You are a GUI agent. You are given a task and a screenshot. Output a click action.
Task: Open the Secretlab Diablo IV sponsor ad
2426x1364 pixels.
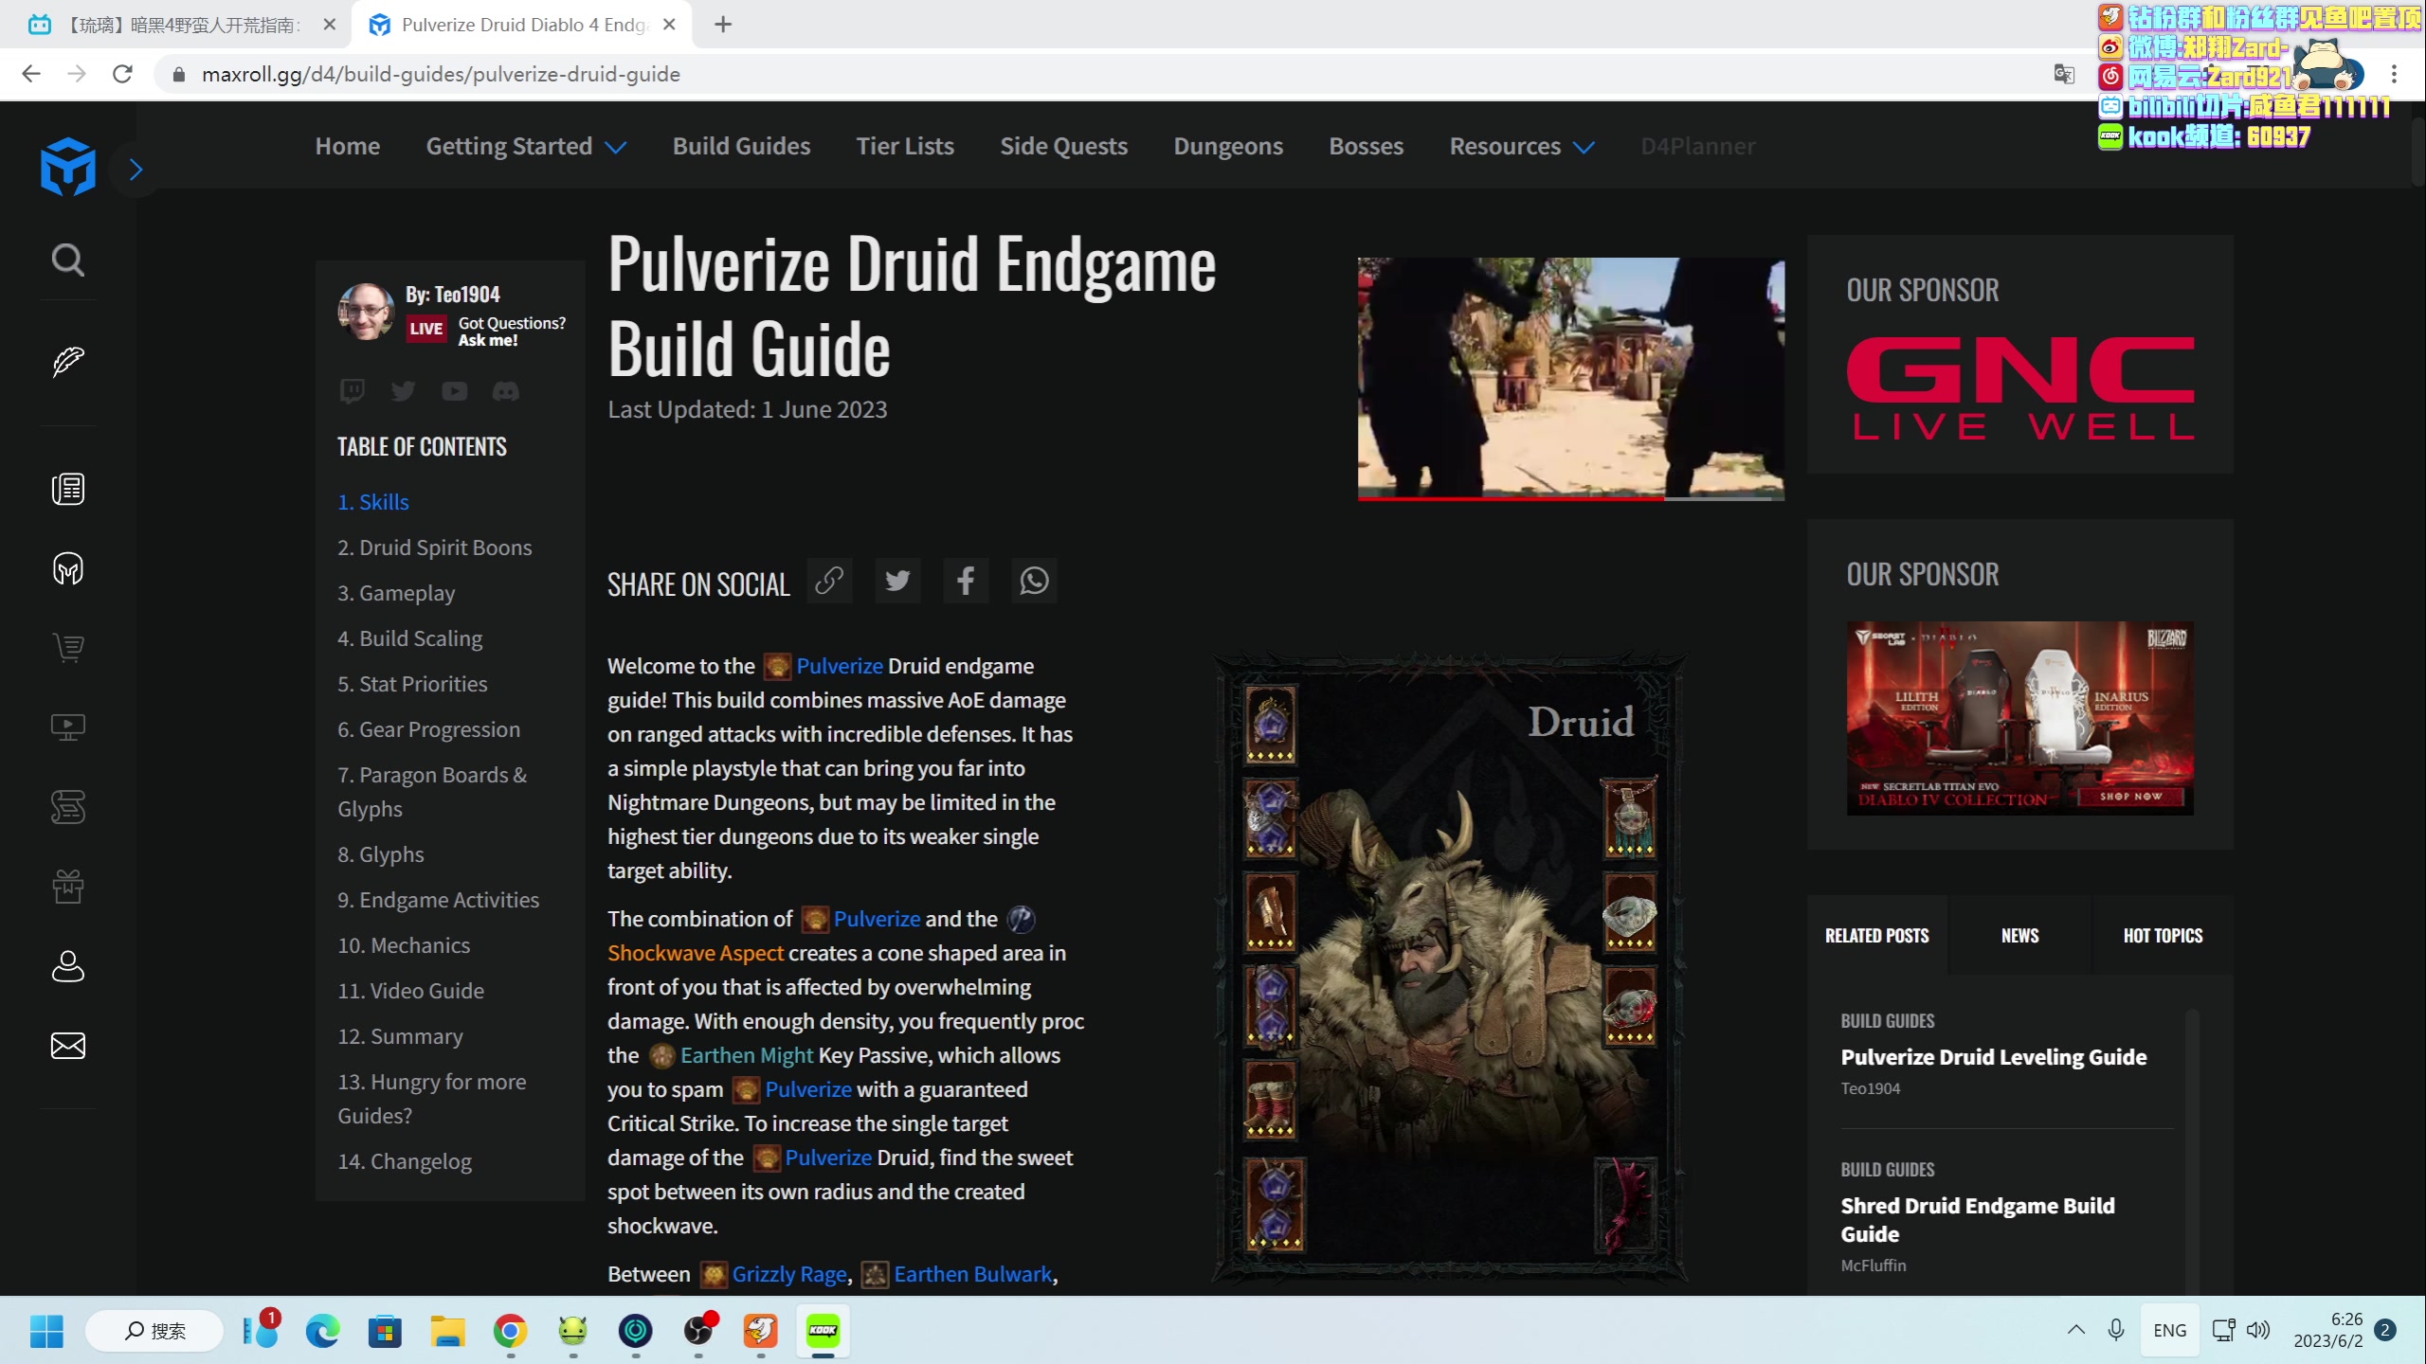click(x=2020, y=718)
